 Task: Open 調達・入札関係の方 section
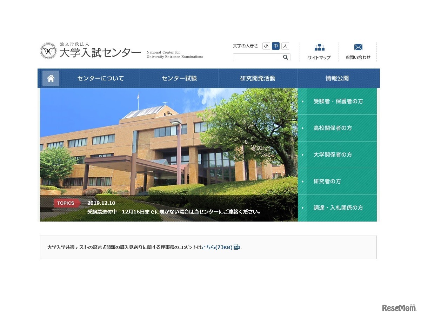pyautogui.click(x=337, y=208)
